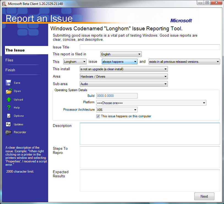
Task: Maximize the Microsoft Beta Client window
Action: click(207, 3)
